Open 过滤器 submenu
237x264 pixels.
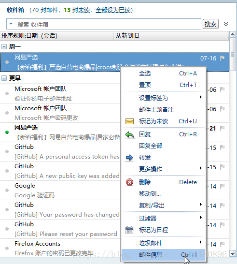click(163, 219)
